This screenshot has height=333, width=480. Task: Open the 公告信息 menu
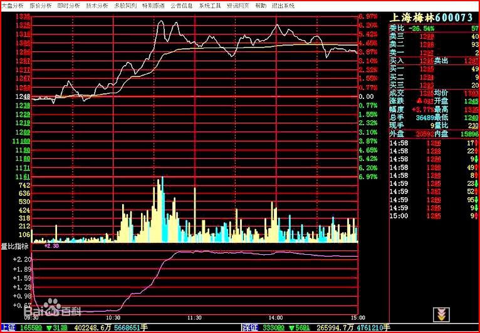[182, 6]
